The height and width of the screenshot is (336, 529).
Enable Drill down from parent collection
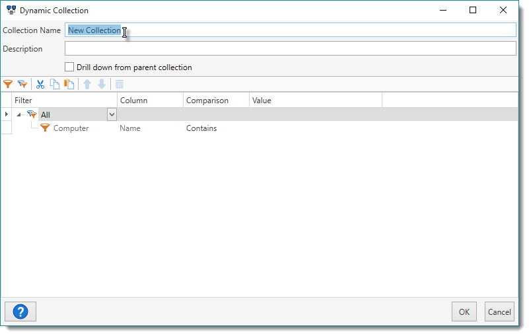[69, 67]
